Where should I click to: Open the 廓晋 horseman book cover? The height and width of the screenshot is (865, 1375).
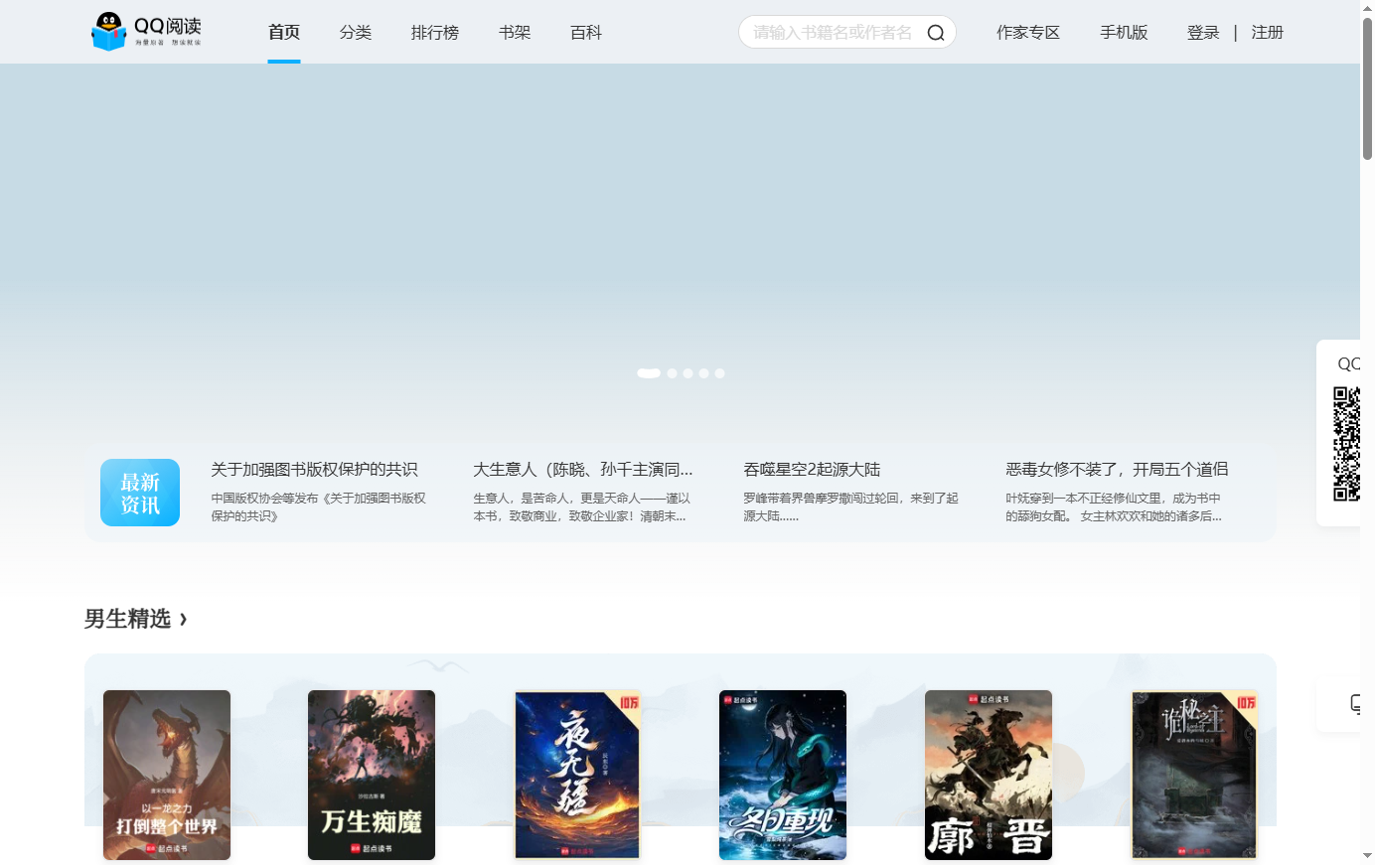click(989, 775)
